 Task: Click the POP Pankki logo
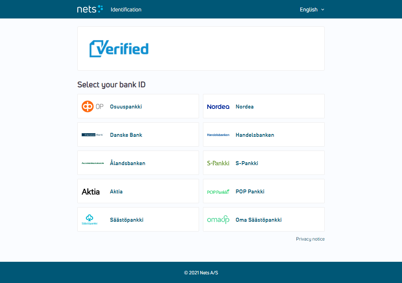(x=218, y=191)
